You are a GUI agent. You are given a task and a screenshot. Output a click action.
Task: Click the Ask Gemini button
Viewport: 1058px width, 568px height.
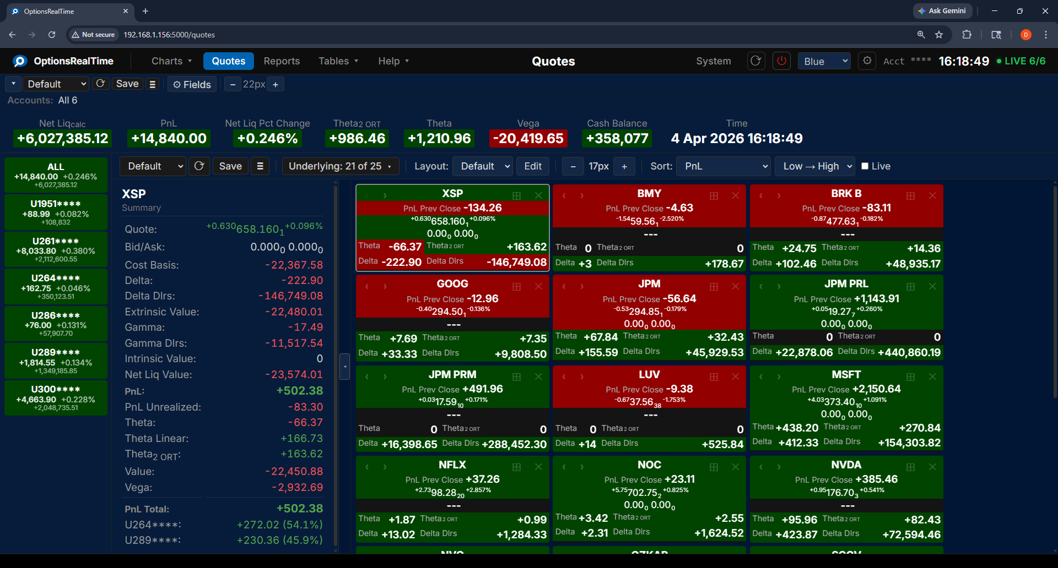coord(942,11)
